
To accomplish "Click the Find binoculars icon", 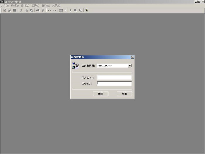I will click(x=38, y=10).
